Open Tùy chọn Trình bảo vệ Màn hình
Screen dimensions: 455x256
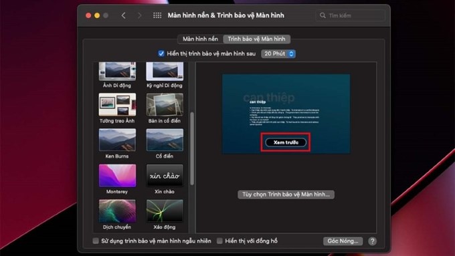coord(286,195)
